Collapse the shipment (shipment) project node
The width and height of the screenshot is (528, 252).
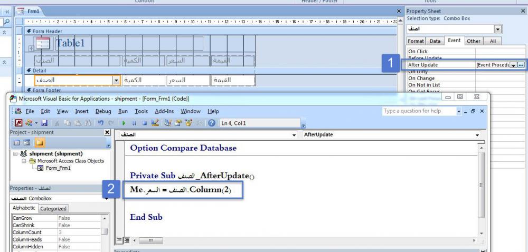[15, 153]
